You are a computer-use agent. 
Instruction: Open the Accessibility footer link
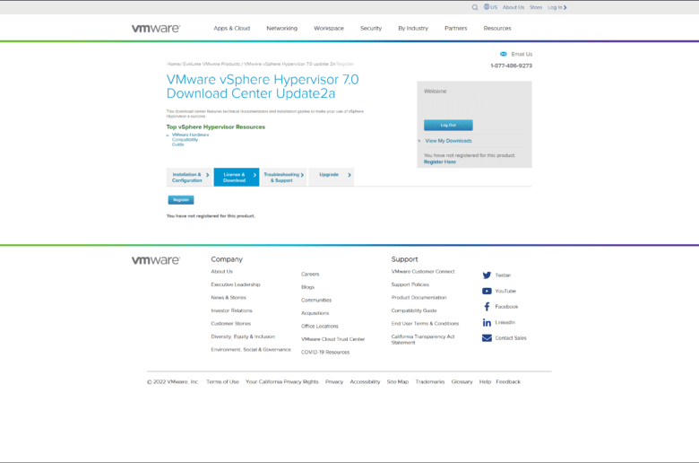(x=365, y=381)
